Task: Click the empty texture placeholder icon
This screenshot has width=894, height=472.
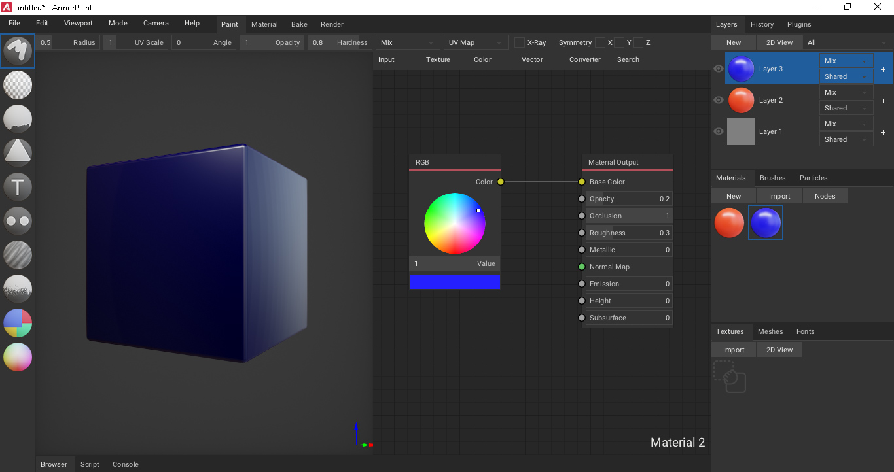Action: 730,377
